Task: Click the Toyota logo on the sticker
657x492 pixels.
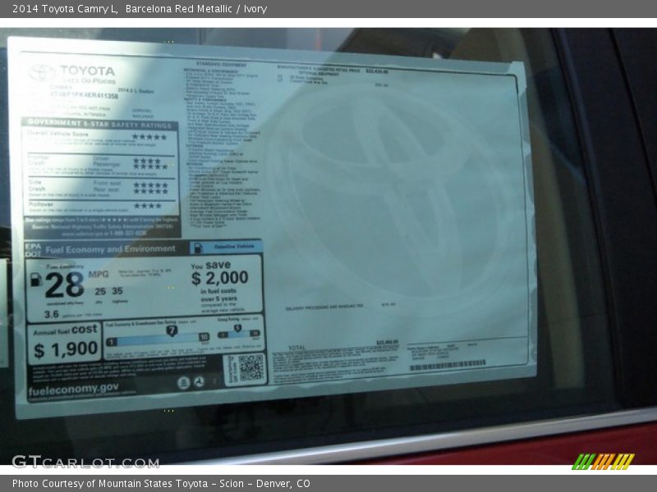Action: click(x=42, y=73)
